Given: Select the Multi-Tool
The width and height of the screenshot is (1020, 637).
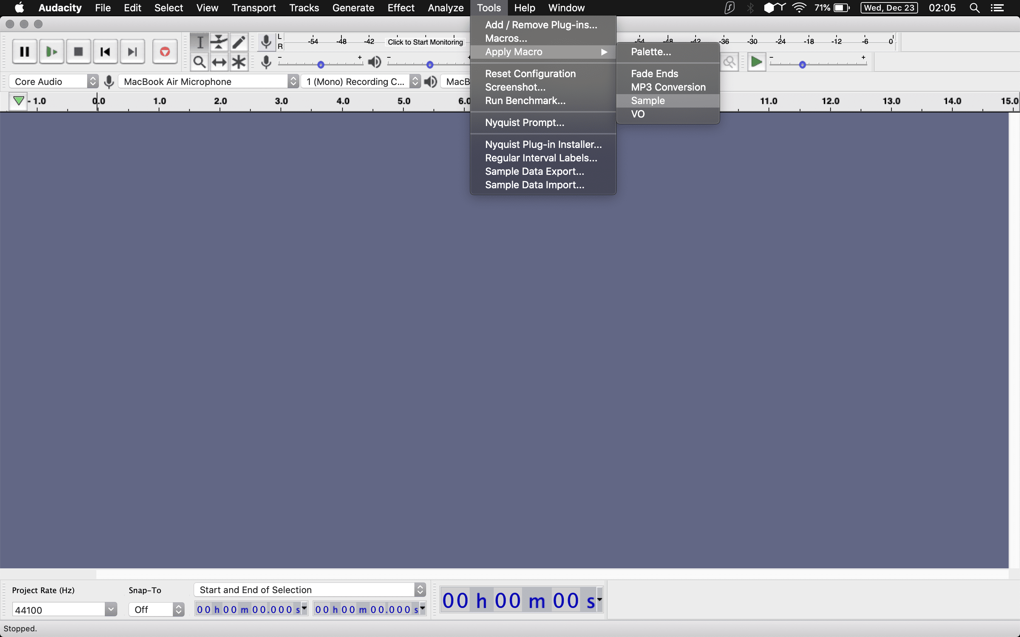Looking at the screenshot, I should (x=239, y=62).
